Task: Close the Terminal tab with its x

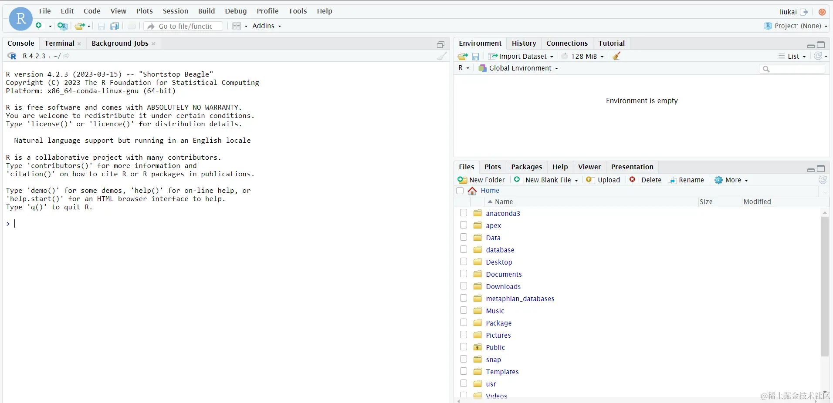Action: point(79,44)
